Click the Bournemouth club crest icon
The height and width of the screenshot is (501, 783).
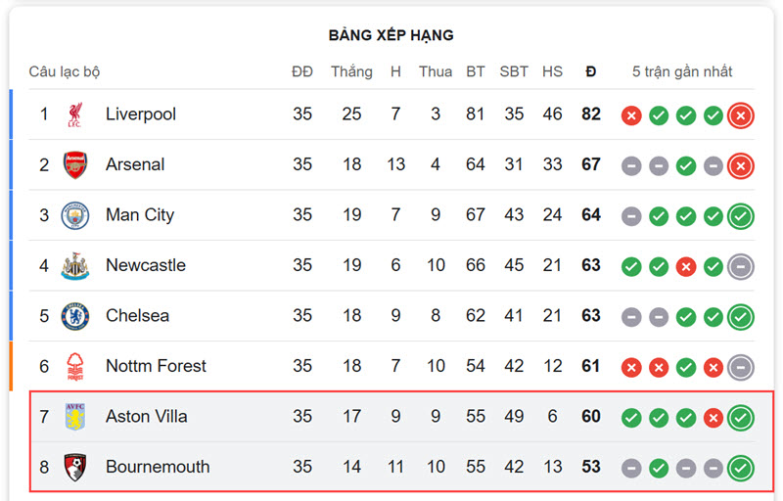75,467
